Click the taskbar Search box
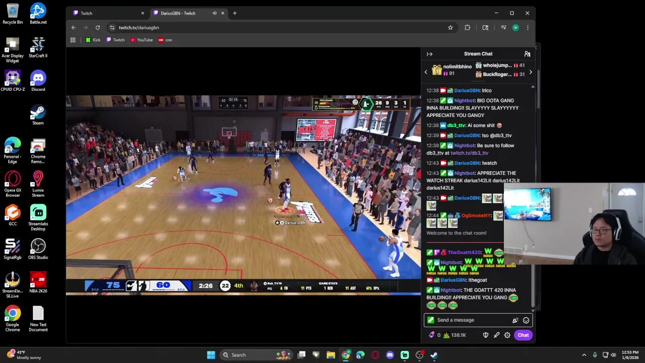 [x=256, y=355]
